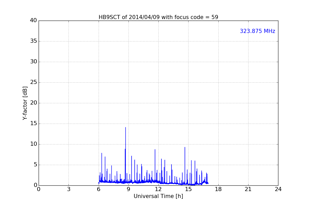Viewport: 309px width, 206px height.
Task: Click the x-axis tick label "12"
Action: (158, 189)
